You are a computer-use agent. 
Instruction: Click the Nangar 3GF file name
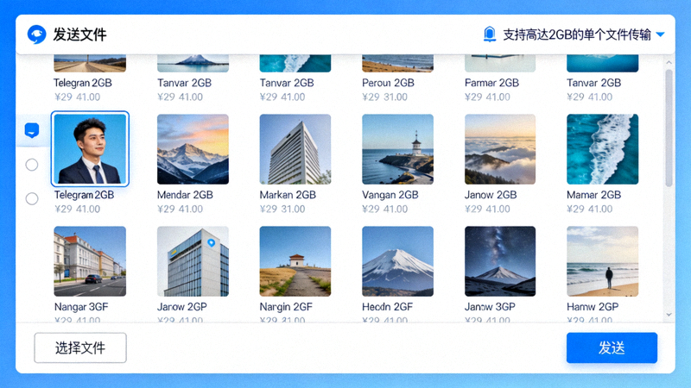pyautogui.click(x=81, y=307)
